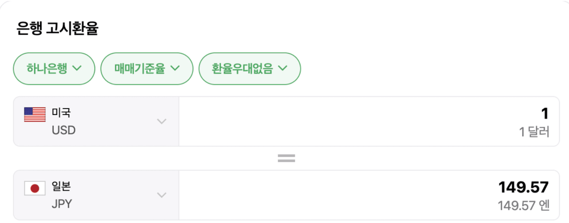Click the "1 달러" amount caption
This screenshot has width=569, height=223.
click(x=534, y=132)
